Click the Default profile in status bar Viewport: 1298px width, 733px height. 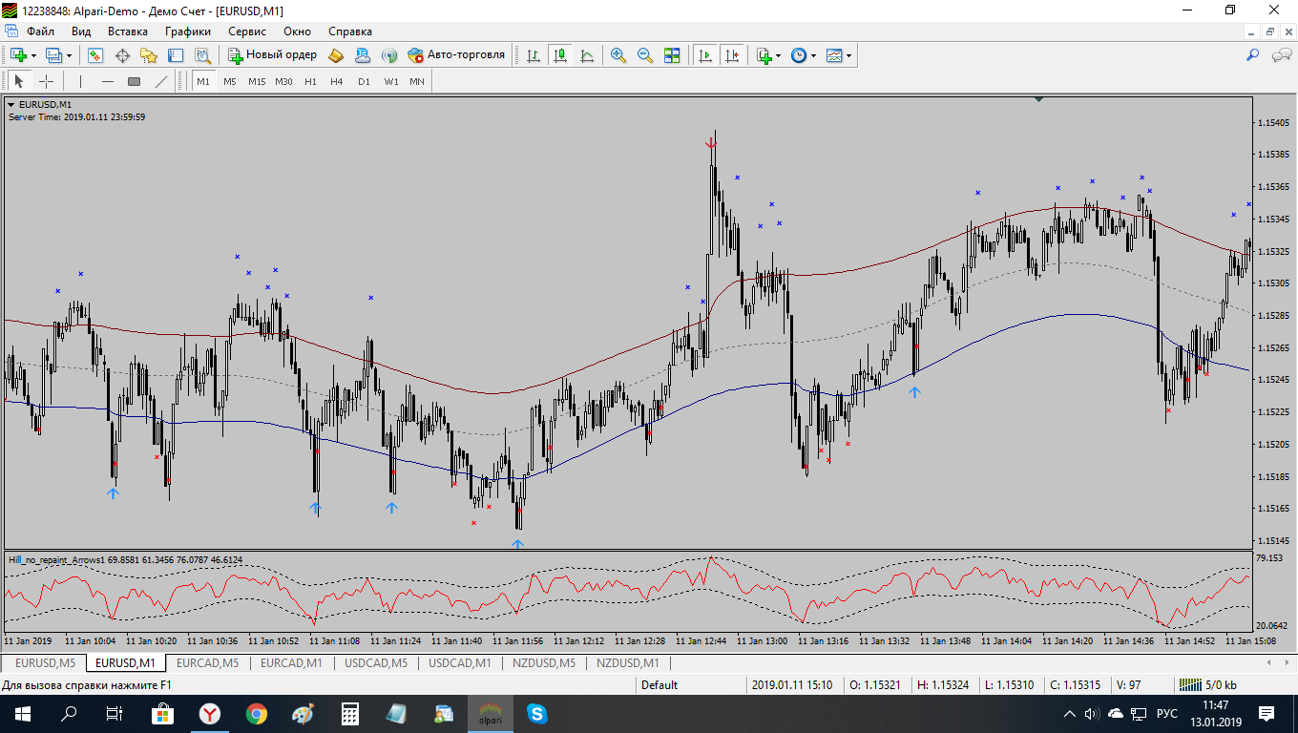(659, 684)
